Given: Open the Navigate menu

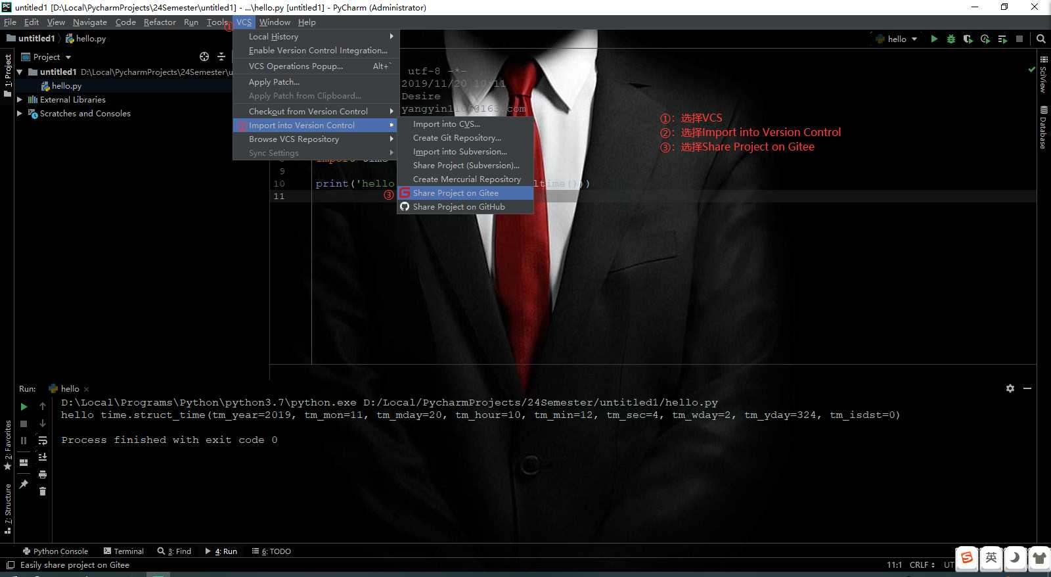Looking at the screenshot, I should (x=90, y=22).
